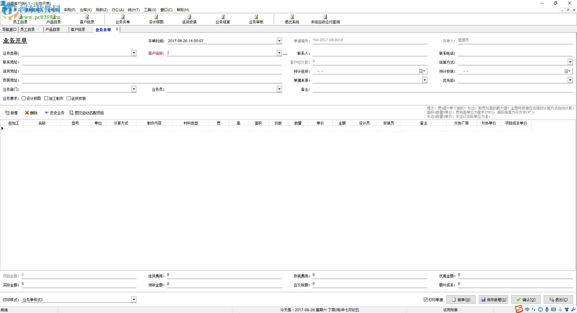This screenshot has width=577, height=313.
Task: Click the 退出系统 toolbar icon
Action: click(292, 19)
